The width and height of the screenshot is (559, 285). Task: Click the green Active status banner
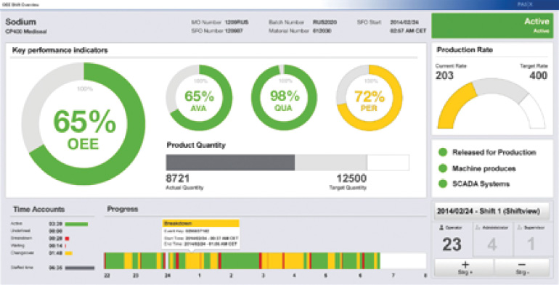click(492, 25)
